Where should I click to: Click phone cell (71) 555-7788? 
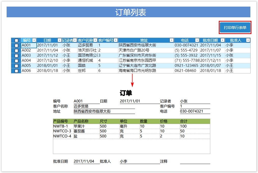click(x=187, y=60)
